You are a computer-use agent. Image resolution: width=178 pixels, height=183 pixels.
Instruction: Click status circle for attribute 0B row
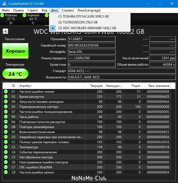[6, 127]
